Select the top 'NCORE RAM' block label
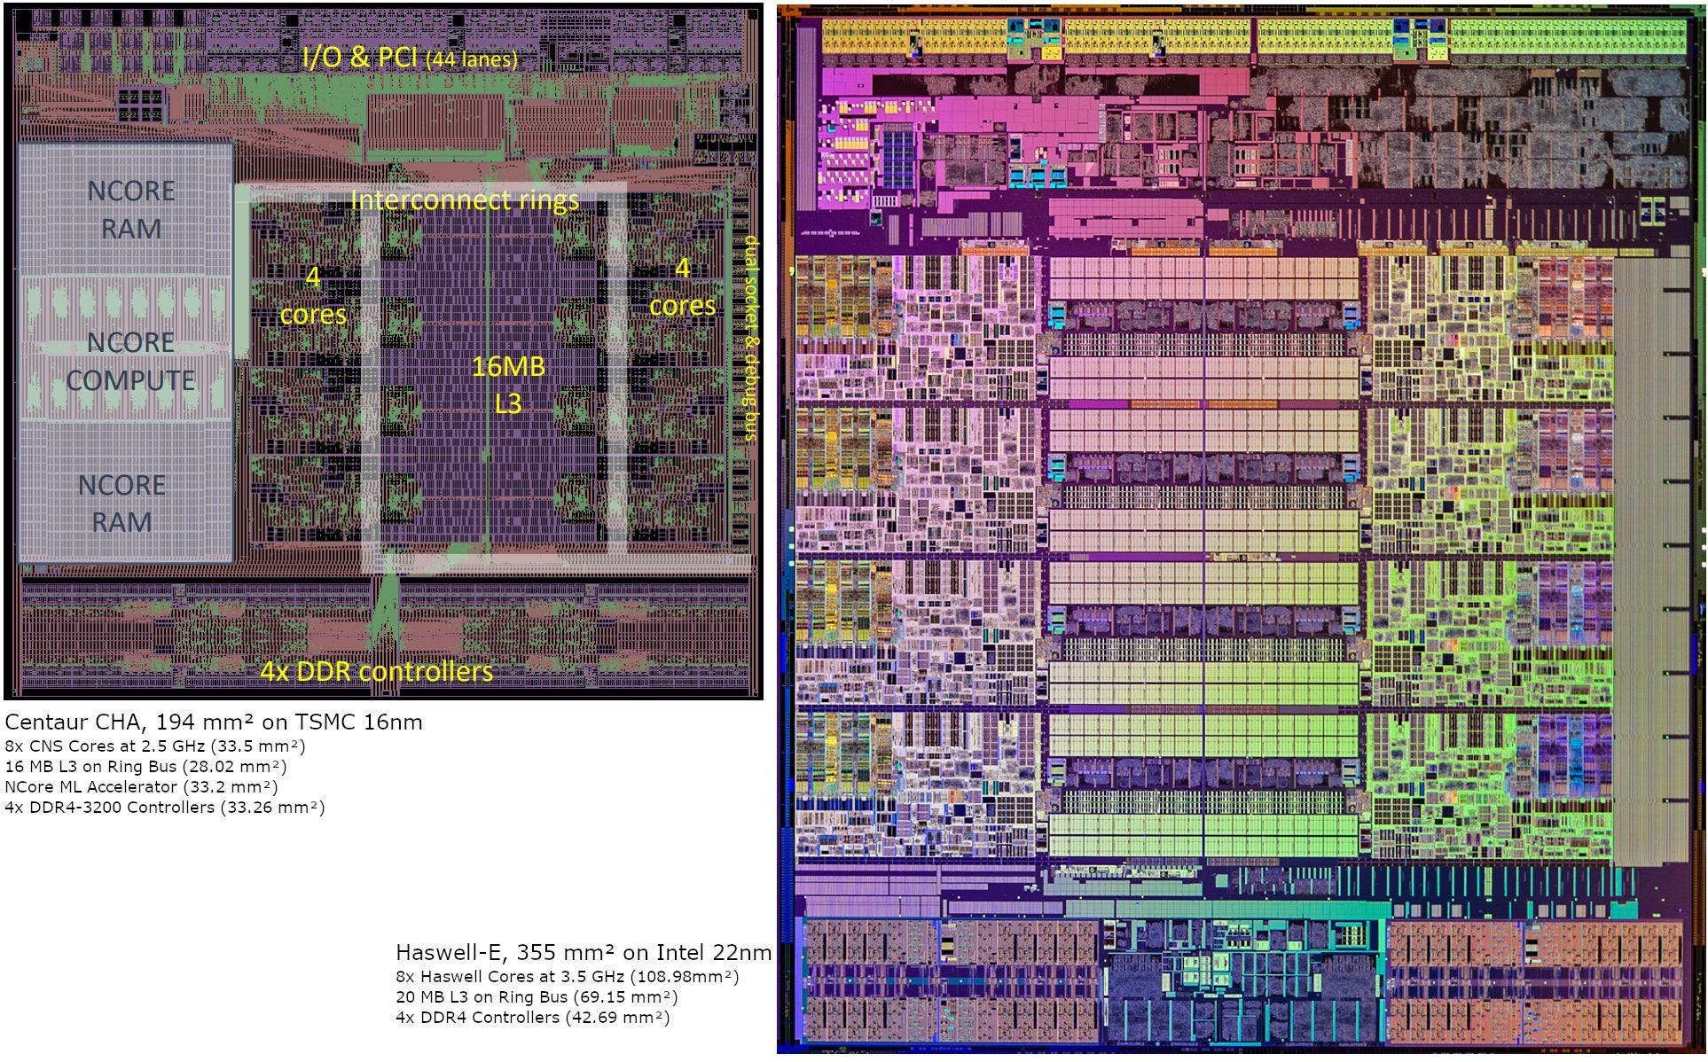The width and height of the screenshot is (1708, 1062). click(x=131, y=210)
